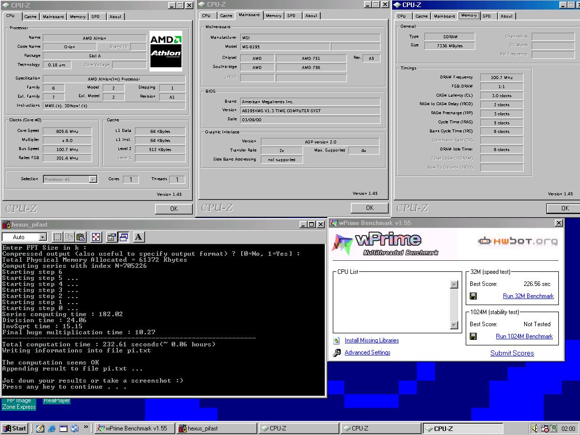Click the task scheduler icon in system tray
Viewport: 580px width, 435px height.
pyautogui.click(x=544, y=428)
